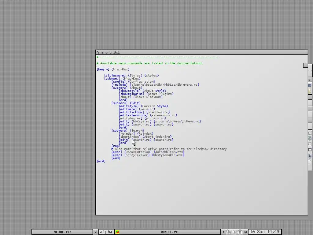Click the [nop] line
313x235 pixels.
coord(116,146)
